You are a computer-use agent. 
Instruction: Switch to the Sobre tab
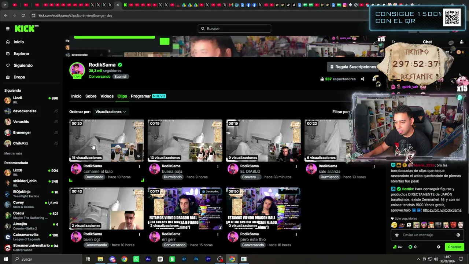coord(91,96)
